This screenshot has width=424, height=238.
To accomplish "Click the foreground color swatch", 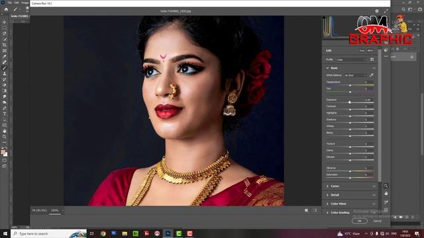I will (3, 153).
